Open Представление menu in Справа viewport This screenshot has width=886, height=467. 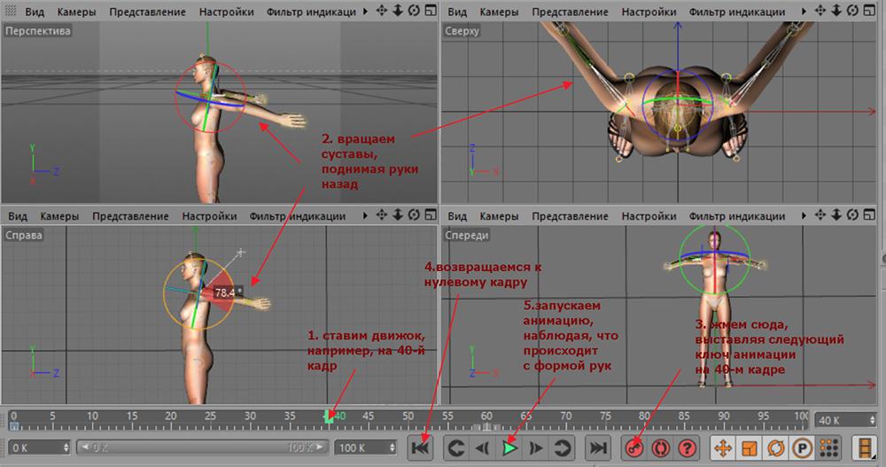130,216
